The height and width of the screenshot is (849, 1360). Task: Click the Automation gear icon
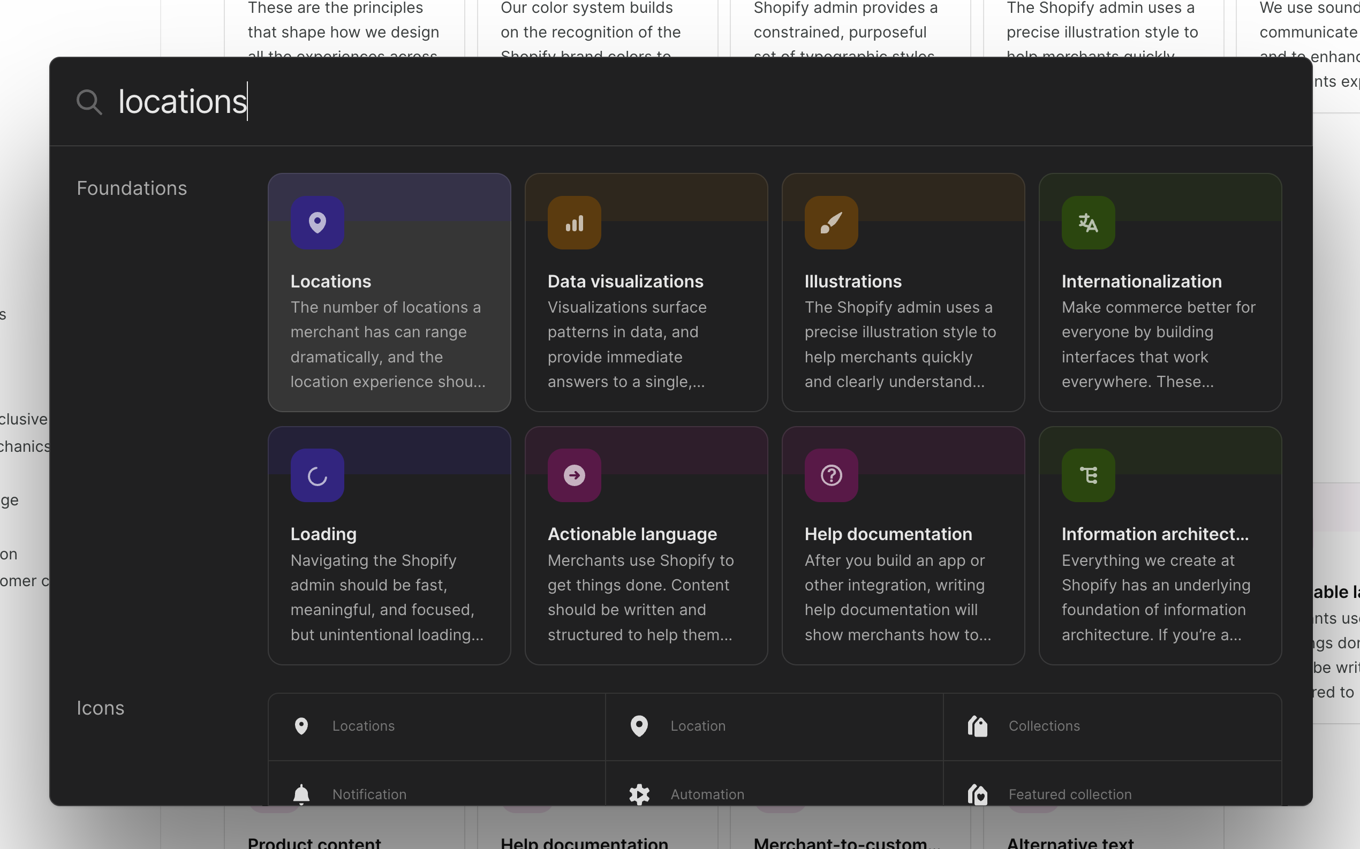coord(639,794)
